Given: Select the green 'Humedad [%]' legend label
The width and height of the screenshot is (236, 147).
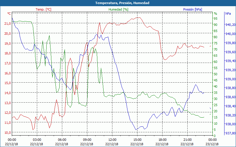Looking at the screenshot, I should click(118, 9).
